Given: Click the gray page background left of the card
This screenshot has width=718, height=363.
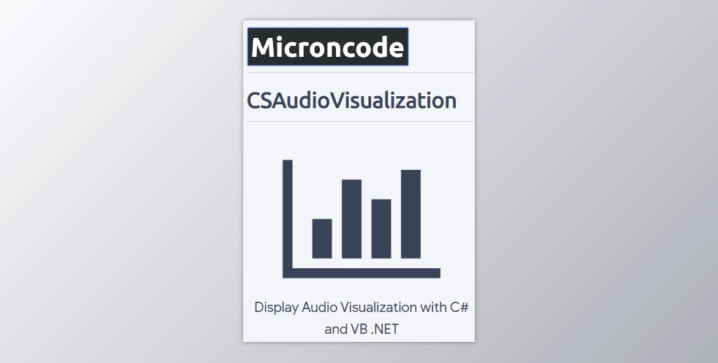Looking at the screenshot, I should coord(117,182).
